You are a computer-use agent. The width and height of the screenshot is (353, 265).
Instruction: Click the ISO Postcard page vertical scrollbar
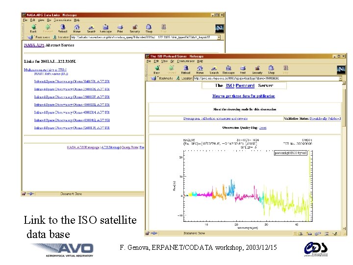point(344,156)
